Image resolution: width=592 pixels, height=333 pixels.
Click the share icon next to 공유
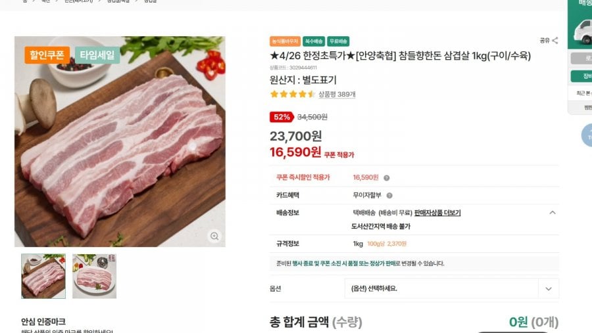[555, 41]
